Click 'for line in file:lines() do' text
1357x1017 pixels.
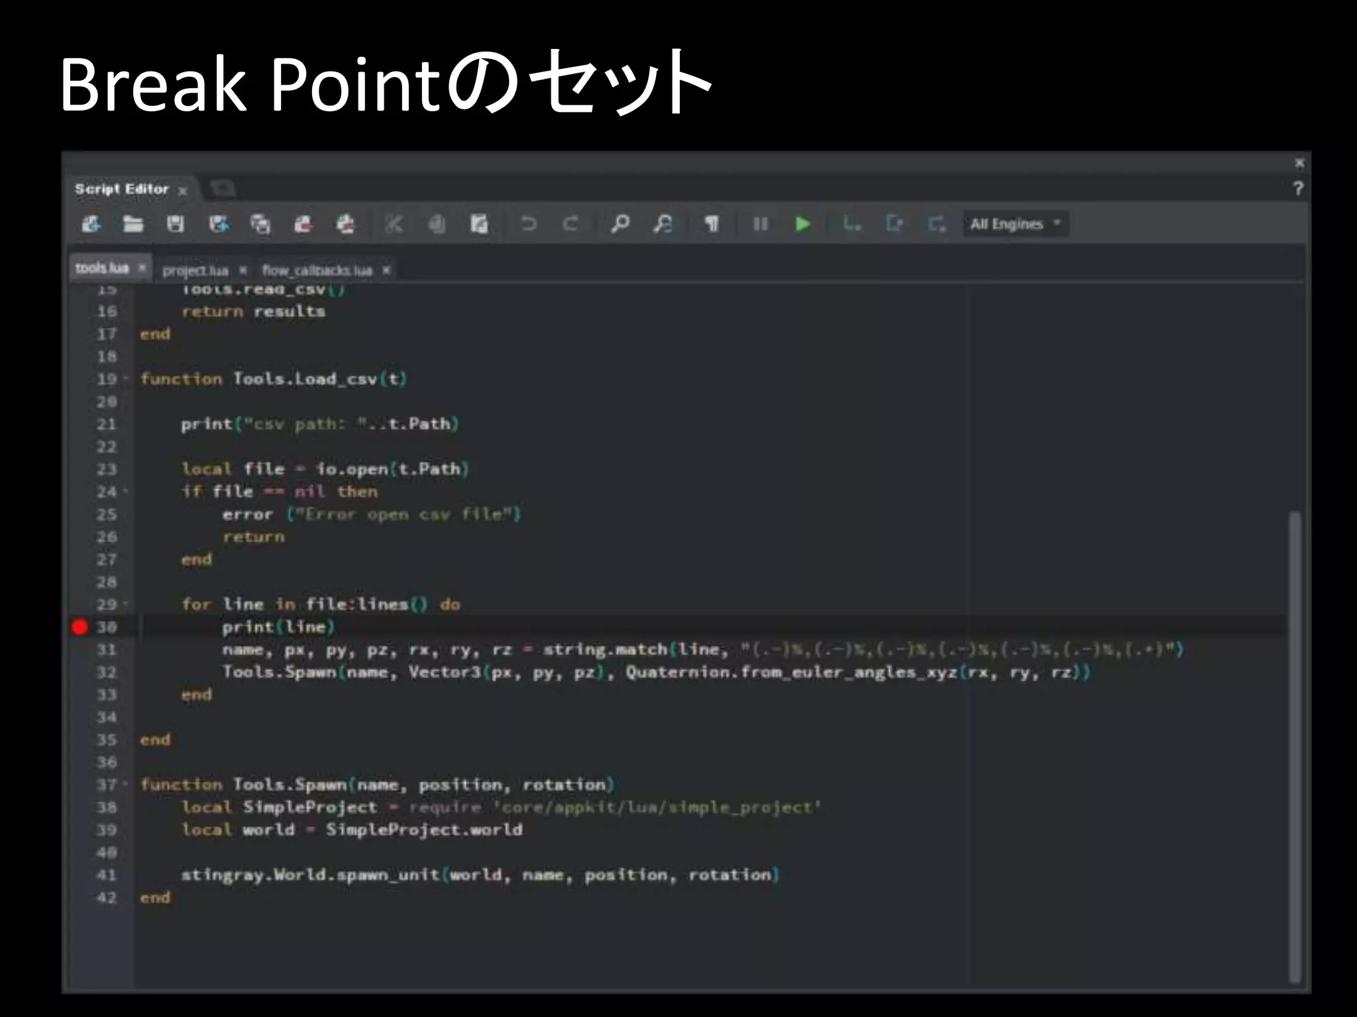321,604
